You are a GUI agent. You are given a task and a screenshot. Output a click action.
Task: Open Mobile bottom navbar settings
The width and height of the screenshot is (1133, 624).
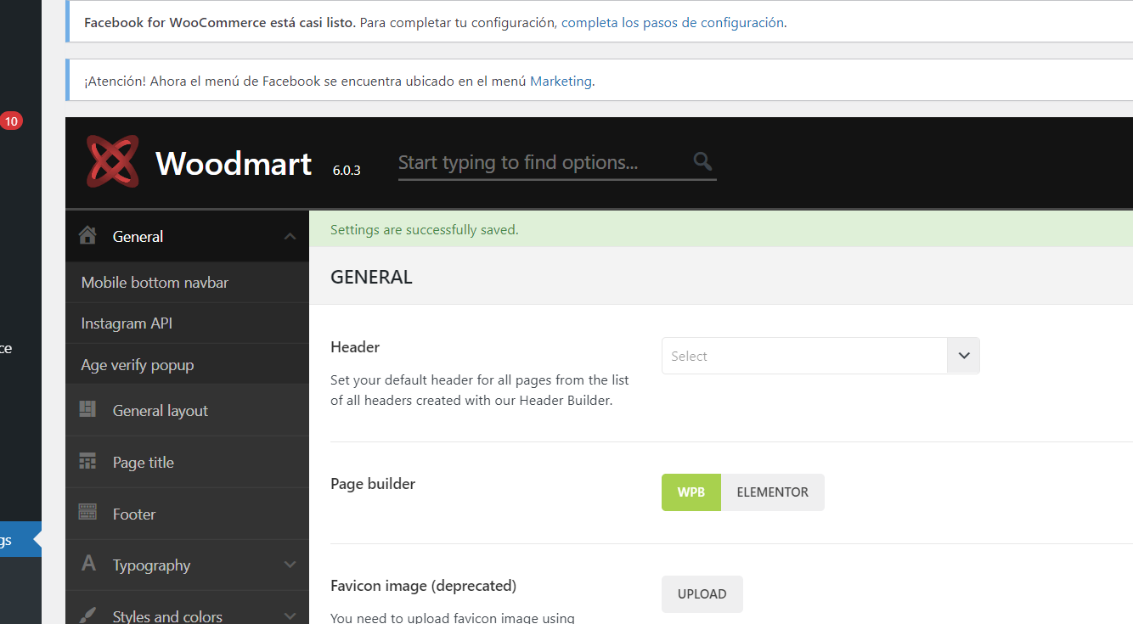[x=187, y=282]
